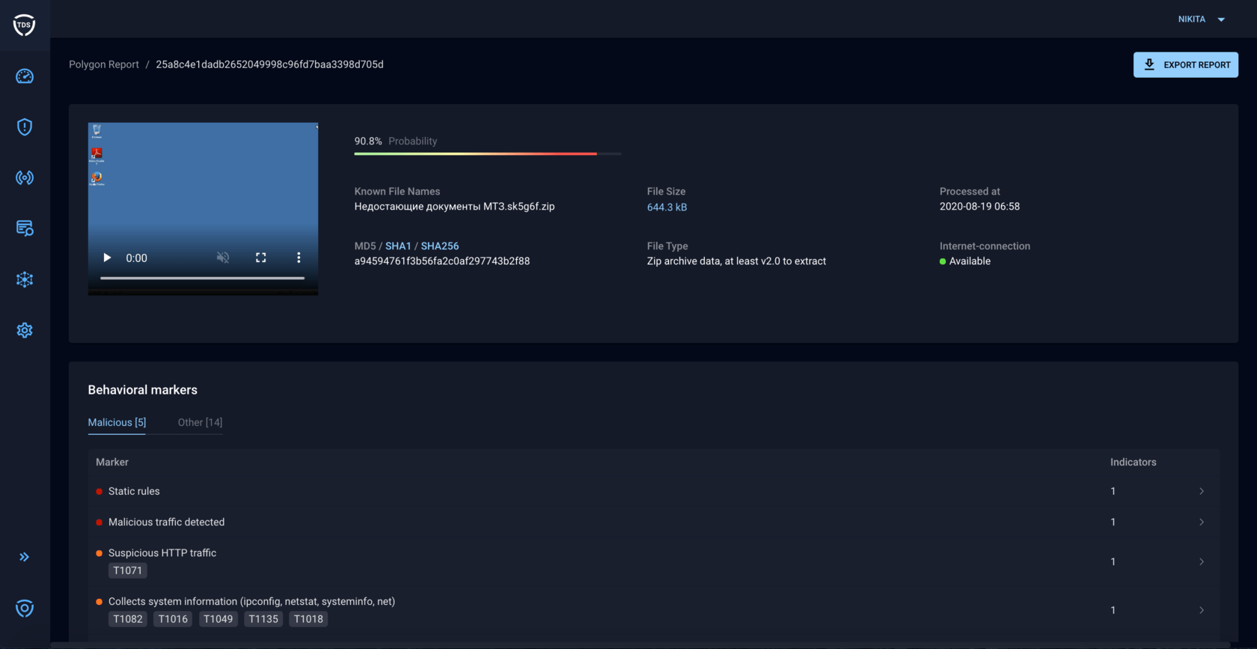Click the processed date 2020-08-19 06:58

(979, 207)
